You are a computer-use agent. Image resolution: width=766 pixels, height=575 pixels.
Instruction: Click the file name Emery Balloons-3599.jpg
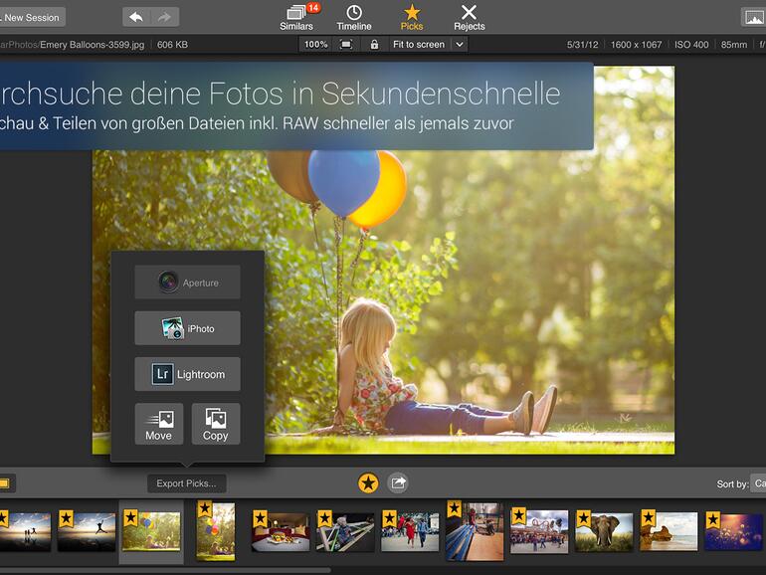93,45
